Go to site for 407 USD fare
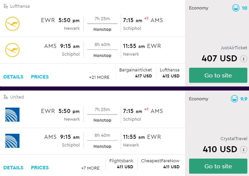The width and height of the screenshot is (249, 176). click(218, 75)
